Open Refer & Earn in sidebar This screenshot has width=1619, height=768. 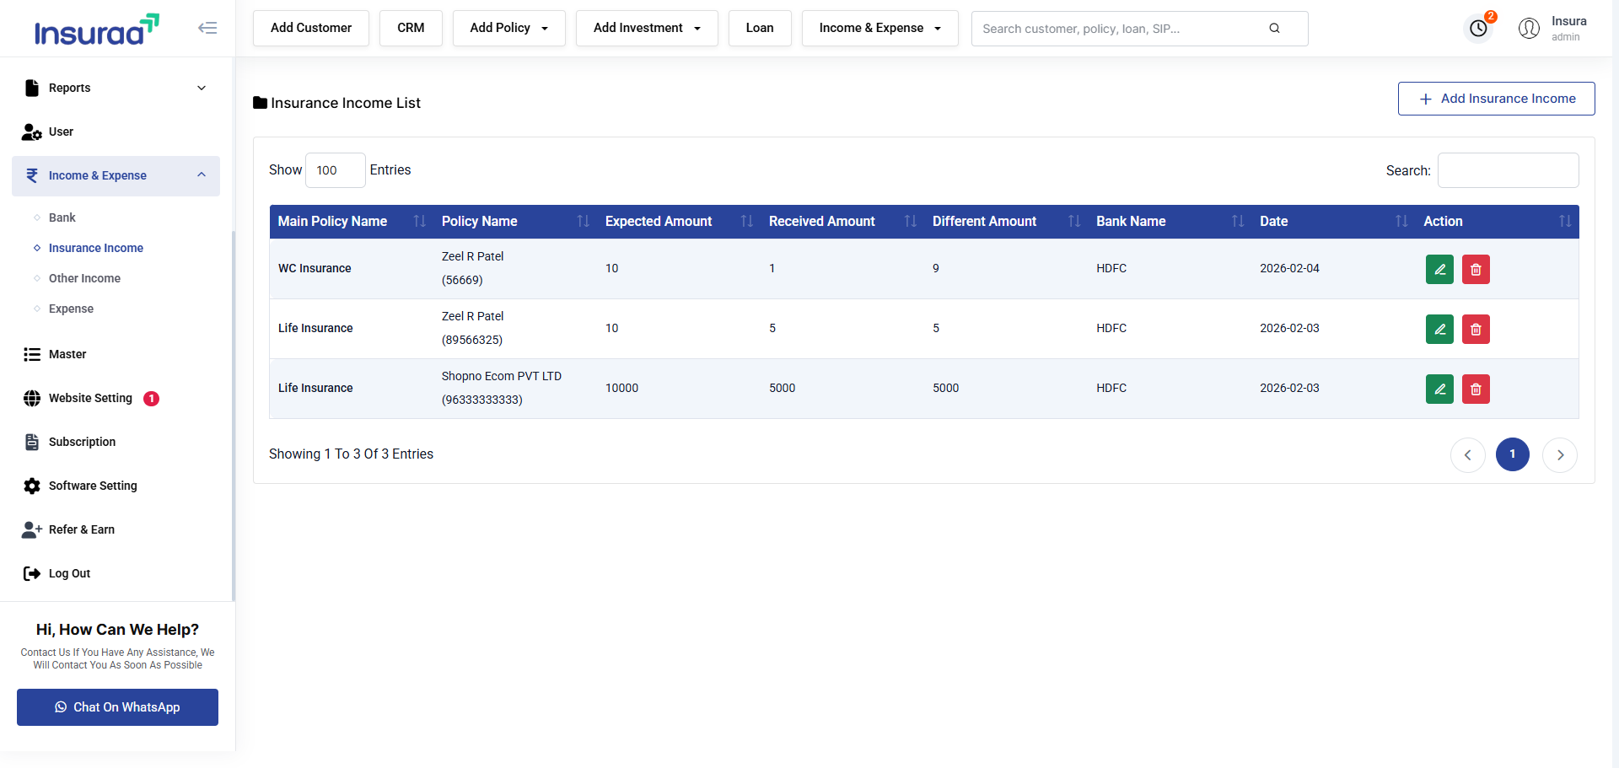pos(116,529)
